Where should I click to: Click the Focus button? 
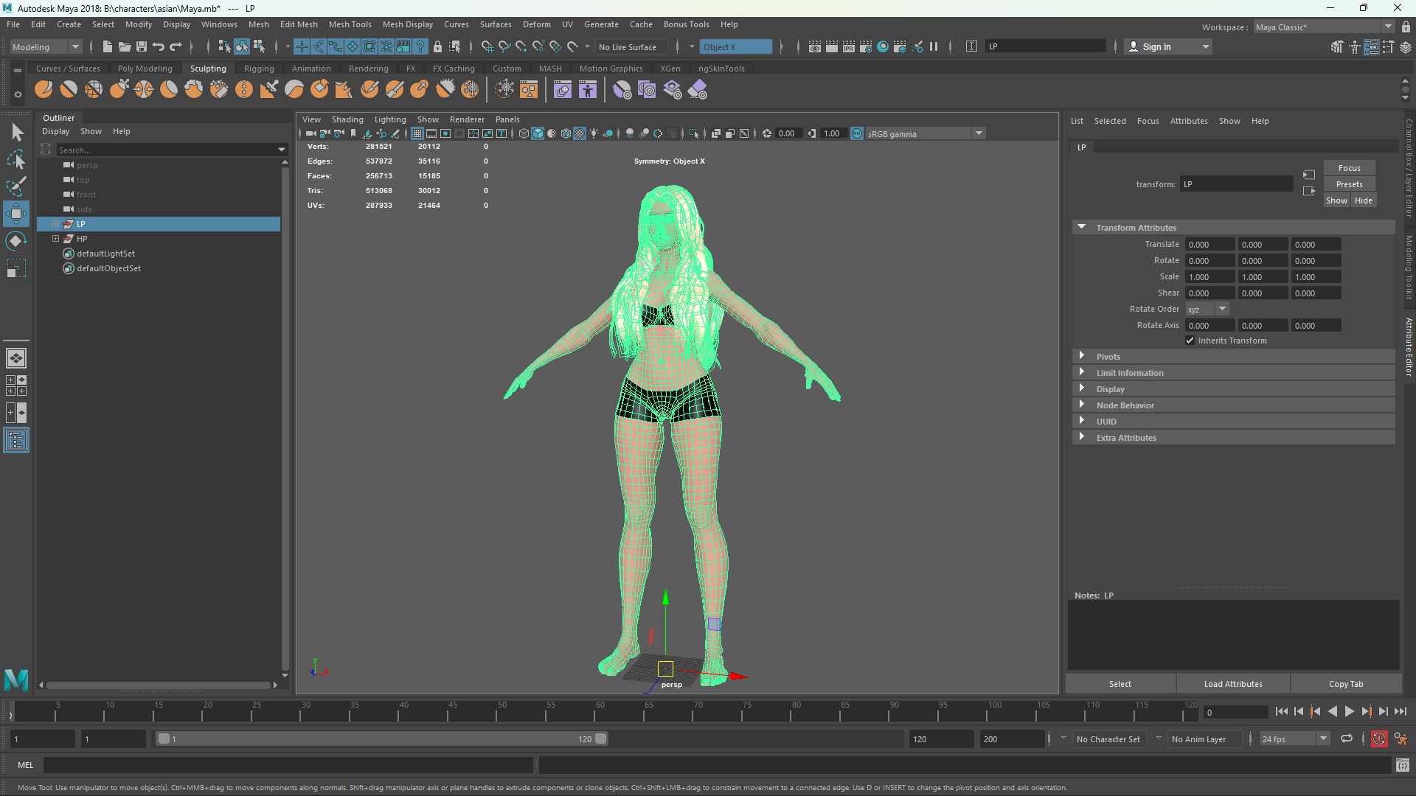point(1349,168)
